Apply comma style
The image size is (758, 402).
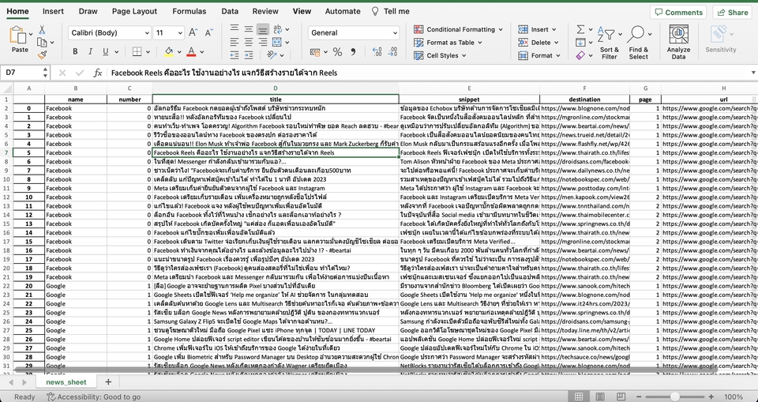(x=353, y=52)
